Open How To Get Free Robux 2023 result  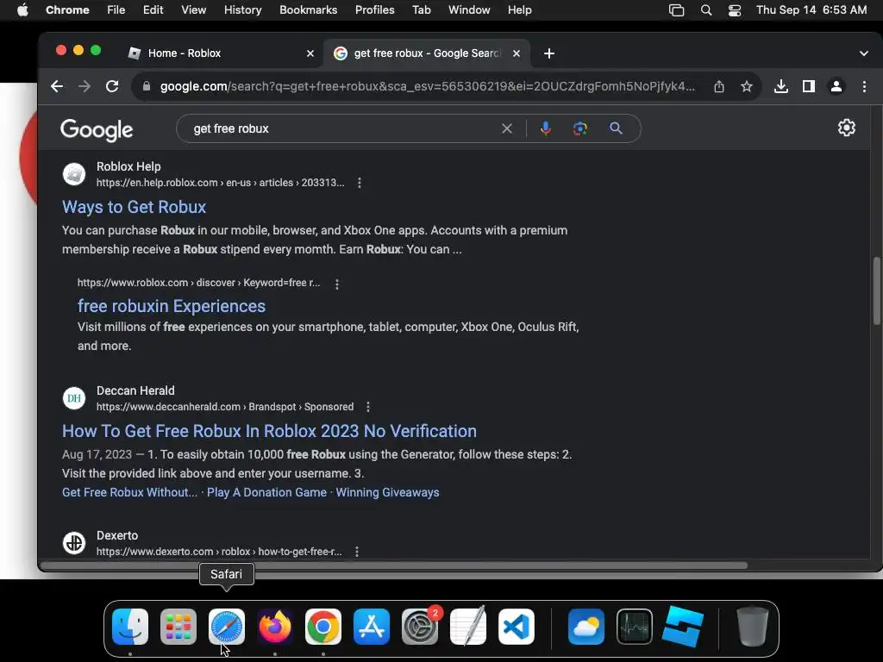(269, 431)
